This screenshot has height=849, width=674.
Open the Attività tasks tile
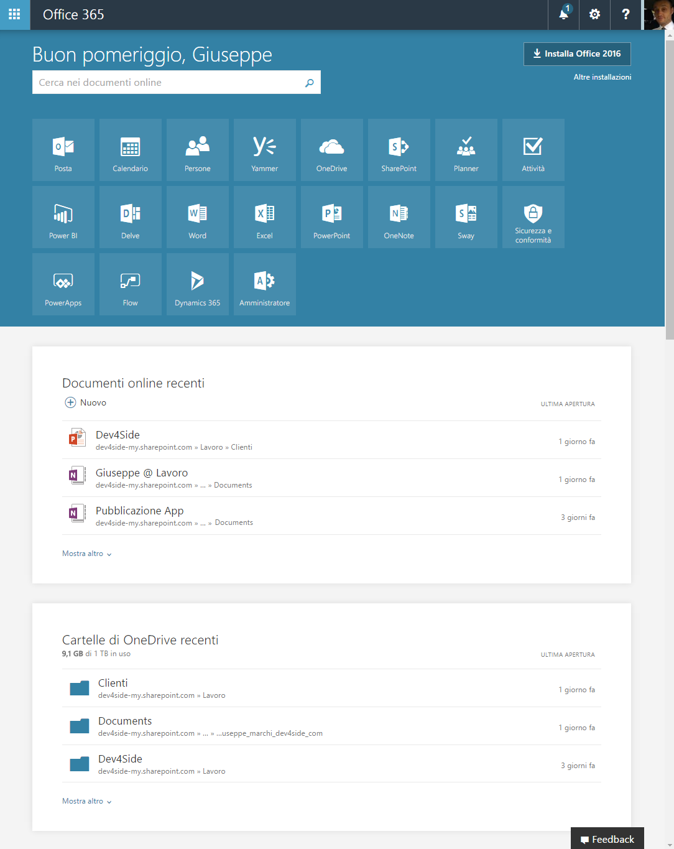point(533,150)
